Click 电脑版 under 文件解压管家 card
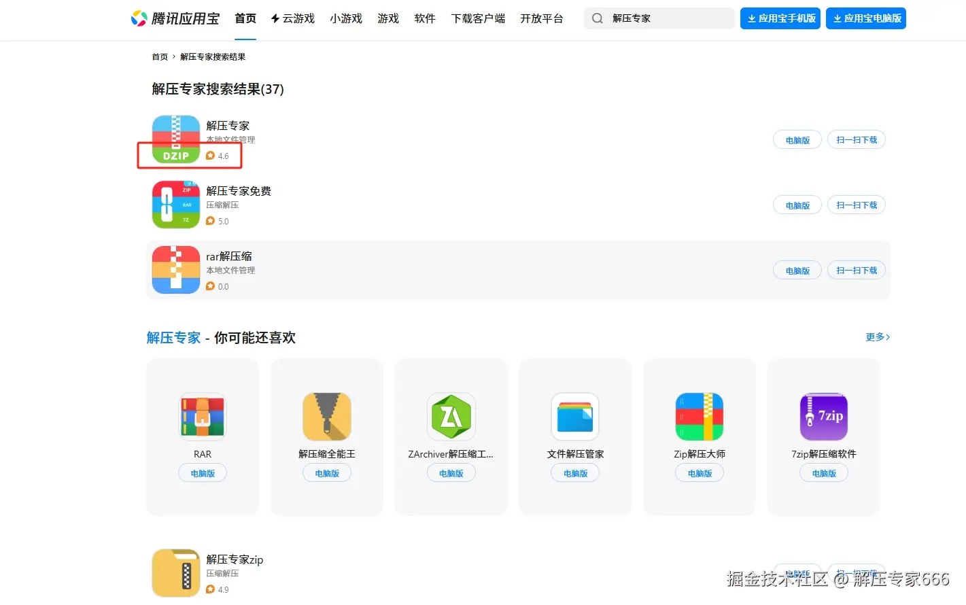The image size is (966, 605). [575, 473]
